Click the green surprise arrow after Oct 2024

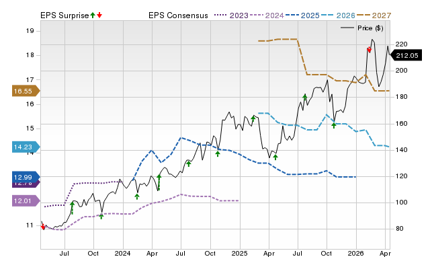[218, 154]
